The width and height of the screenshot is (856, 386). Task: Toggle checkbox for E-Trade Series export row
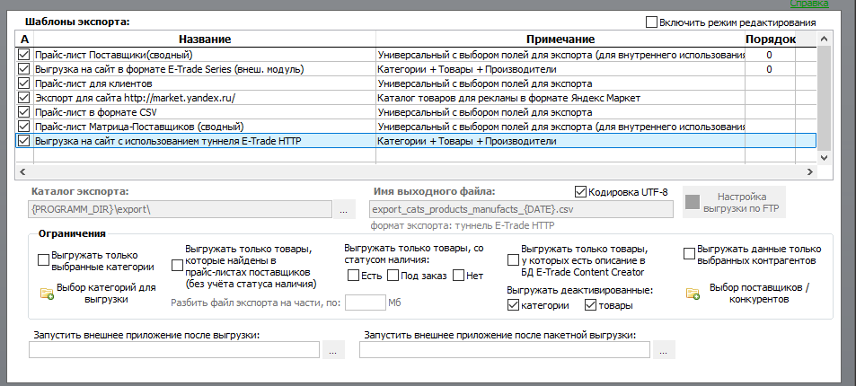point(23,69)
